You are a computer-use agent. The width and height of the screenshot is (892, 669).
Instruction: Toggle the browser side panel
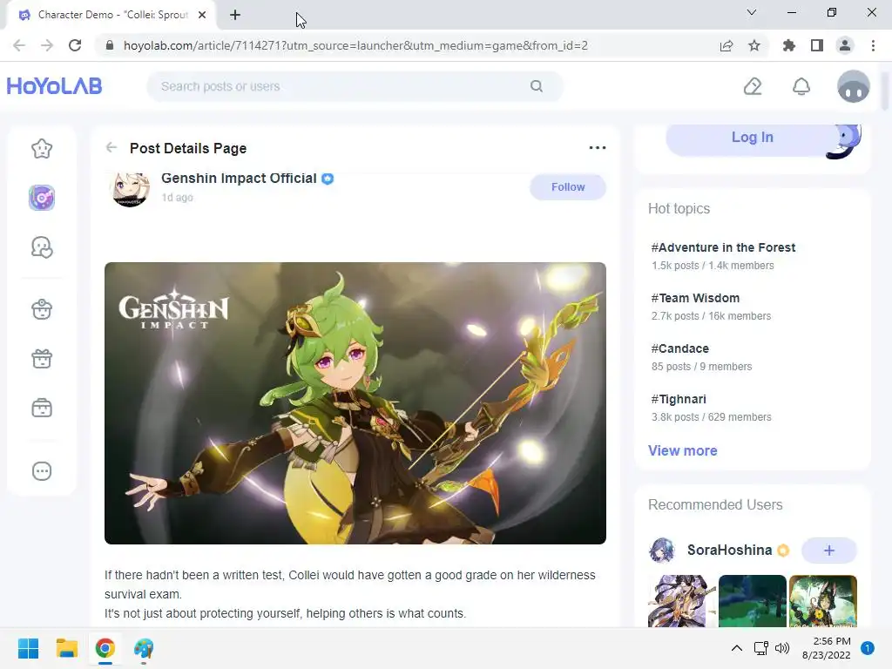[817, 45]
